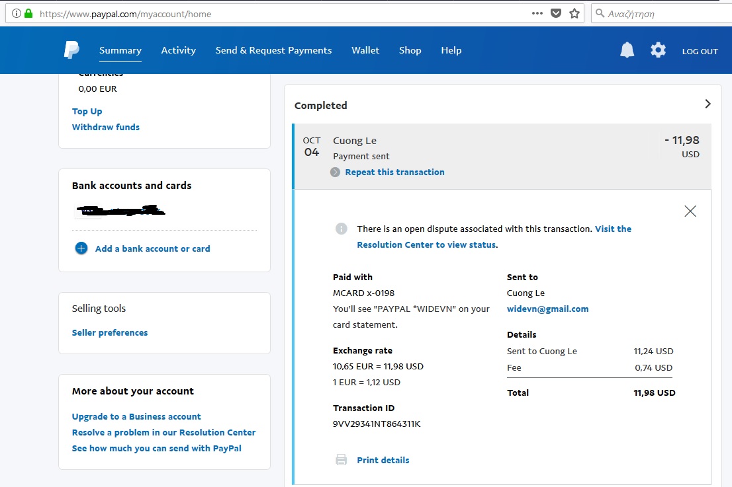Viewport: 732px width, 487px height.
Task: Click Print details link
Action: (x=383, y=461)
